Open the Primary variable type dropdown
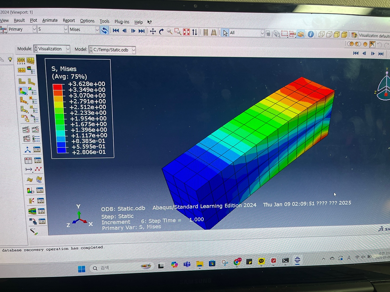 pyautogui.click(x=22, y=29)
